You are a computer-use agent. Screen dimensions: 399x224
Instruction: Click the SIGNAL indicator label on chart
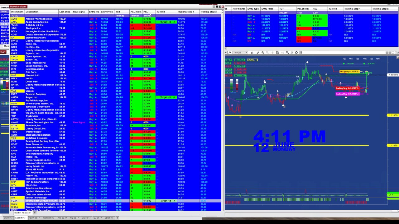252,60
